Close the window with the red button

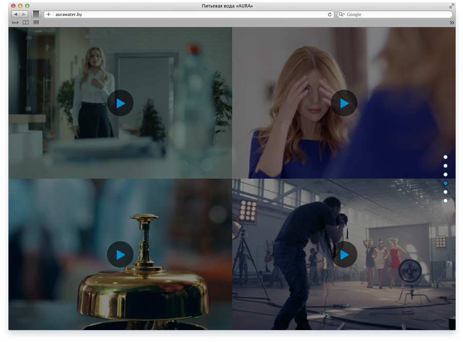[x=13, y=6]
